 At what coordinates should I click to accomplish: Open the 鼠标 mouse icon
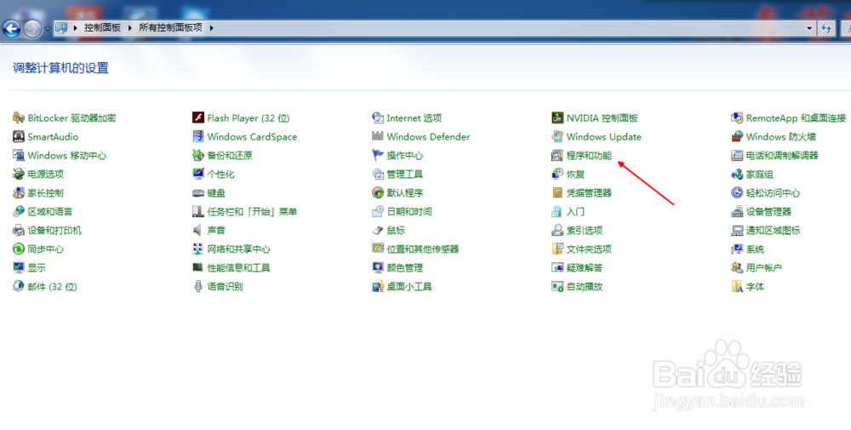click(378, 230)
